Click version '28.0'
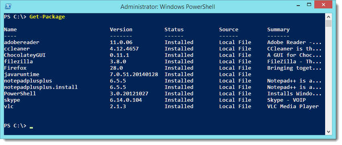This screenshot has width=342, height=145. 116,68
